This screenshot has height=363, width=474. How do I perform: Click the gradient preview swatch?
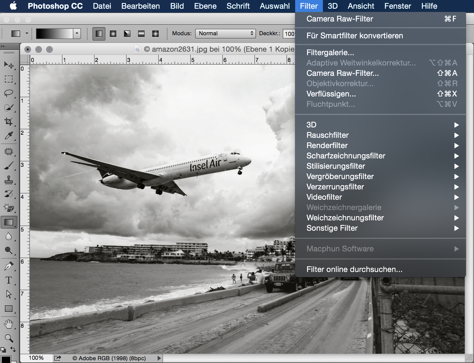pyautogui.click(x=54, y=33)
